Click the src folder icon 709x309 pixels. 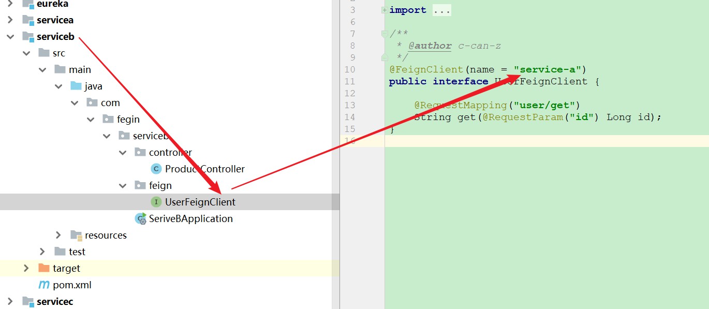tap(44, 53)
